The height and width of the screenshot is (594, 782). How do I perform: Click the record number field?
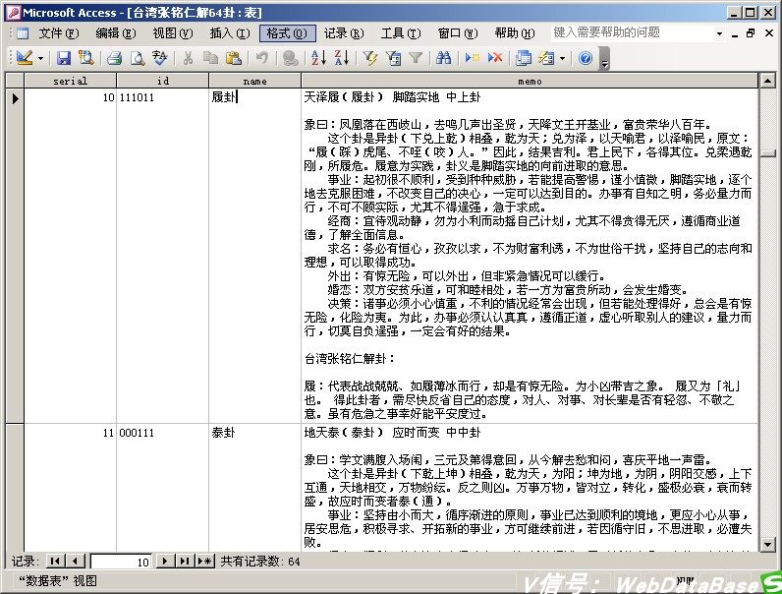(x=120, y=562)
